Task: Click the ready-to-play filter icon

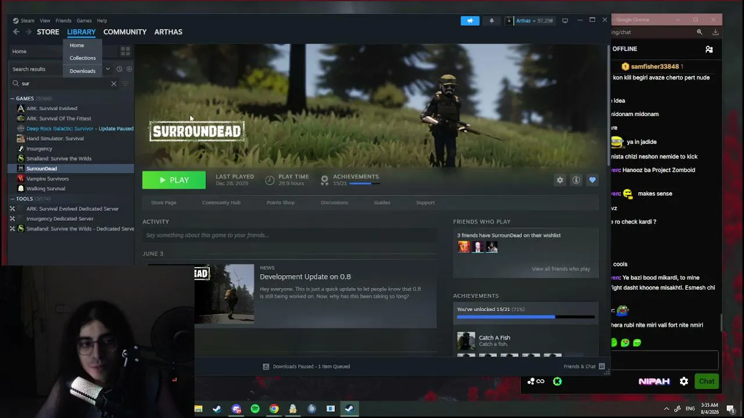Action: coord(129,69)
